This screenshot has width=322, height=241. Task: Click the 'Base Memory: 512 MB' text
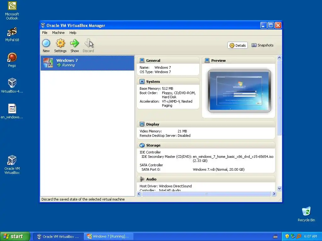(156, 88)
